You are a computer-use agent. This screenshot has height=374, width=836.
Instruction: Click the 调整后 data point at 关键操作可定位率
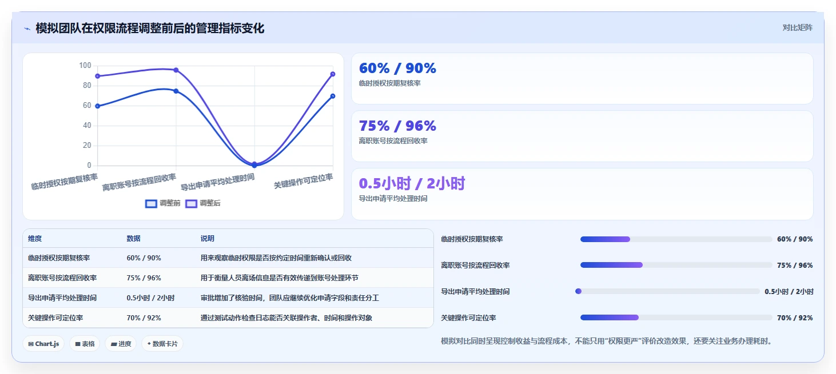pos(333,74)
